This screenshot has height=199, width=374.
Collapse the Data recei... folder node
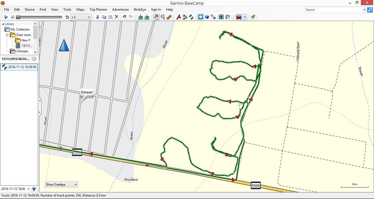[7, 35]
